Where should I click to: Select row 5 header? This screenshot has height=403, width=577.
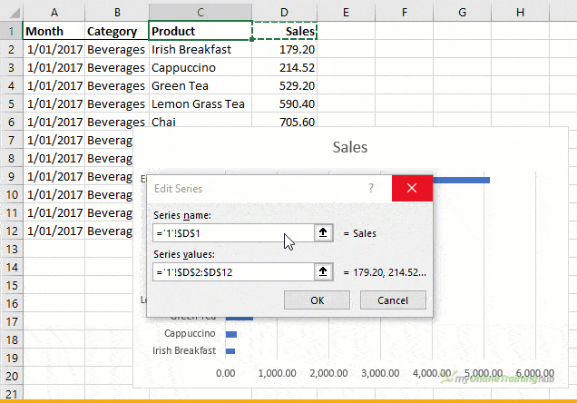pyautogui.click(x=12, y=103)
